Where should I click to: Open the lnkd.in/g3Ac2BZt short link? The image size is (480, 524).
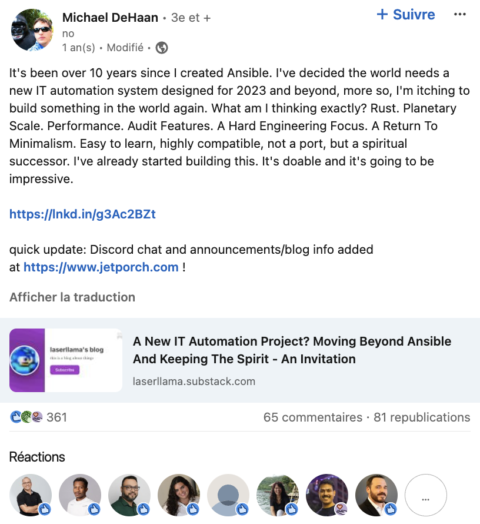point(82,214)
